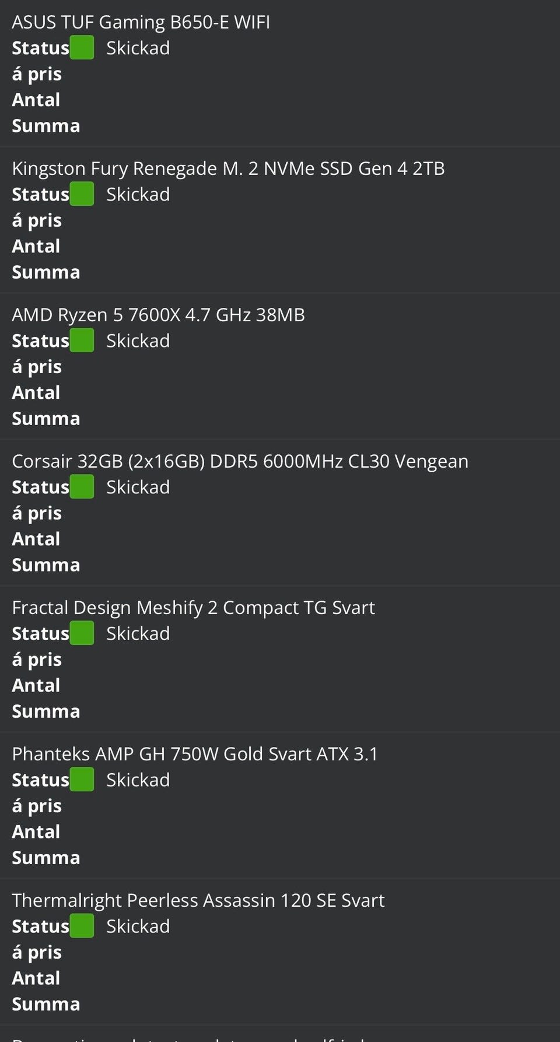Open the Corsair 32GB DDR5 6000MHz item
This screenshot has width=560, height=1042.
pos(240,461)
